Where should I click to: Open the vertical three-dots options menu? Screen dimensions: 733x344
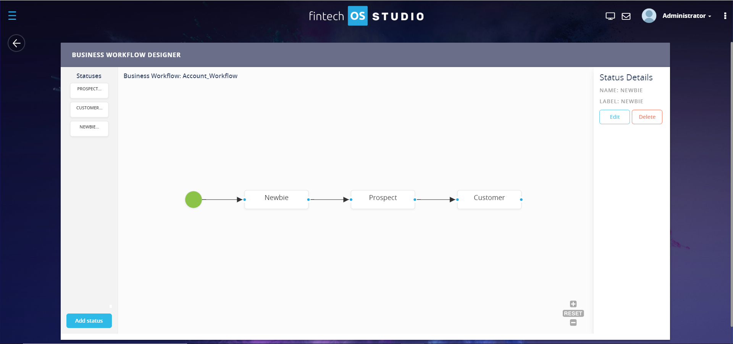[x=725, y=16]
